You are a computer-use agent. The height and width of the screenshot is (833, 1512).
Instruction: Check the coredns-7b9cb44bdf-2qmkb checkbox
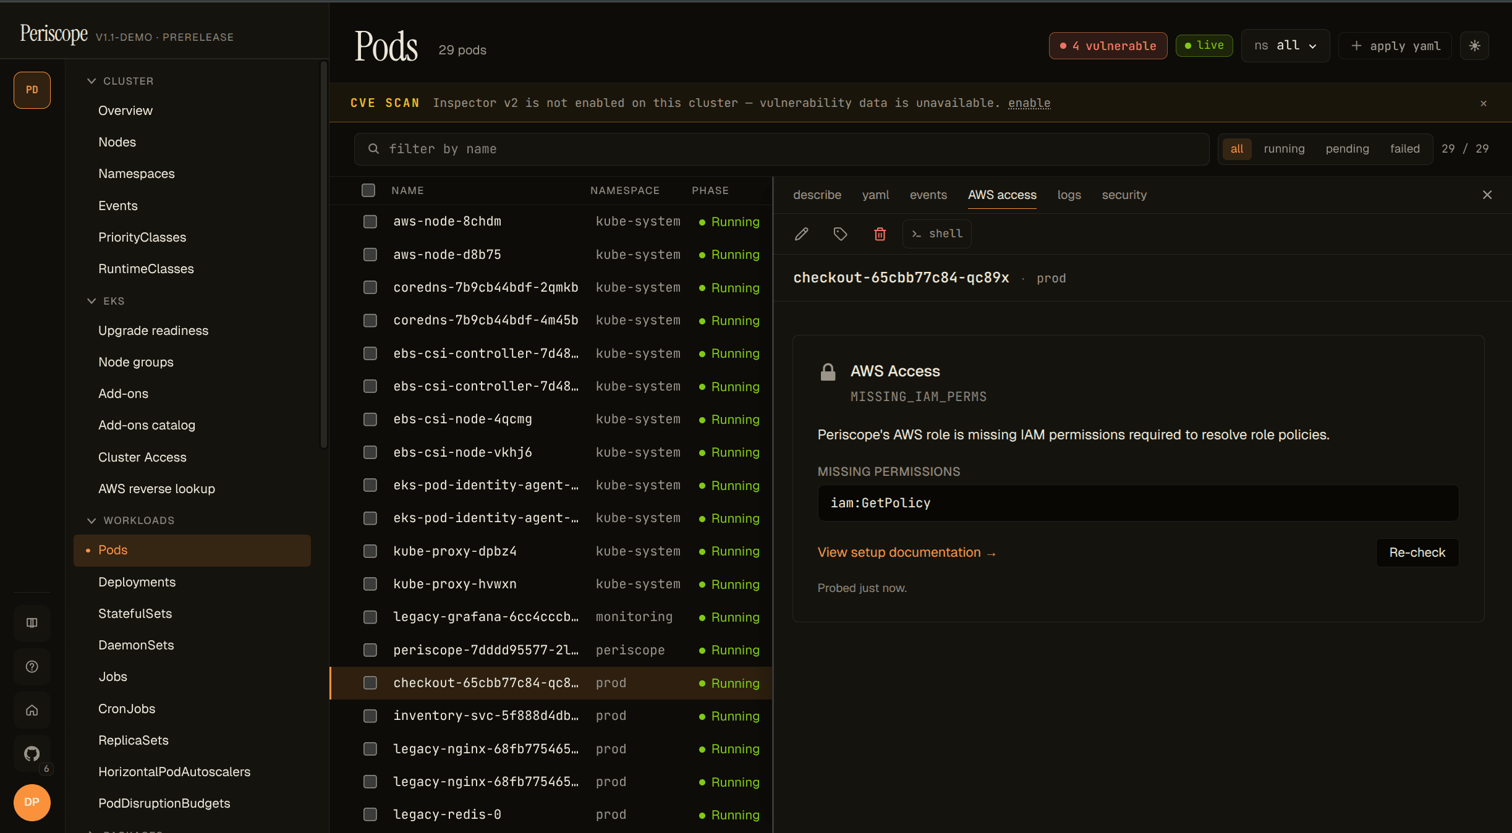pyautogui.click(x=370, y=287)
